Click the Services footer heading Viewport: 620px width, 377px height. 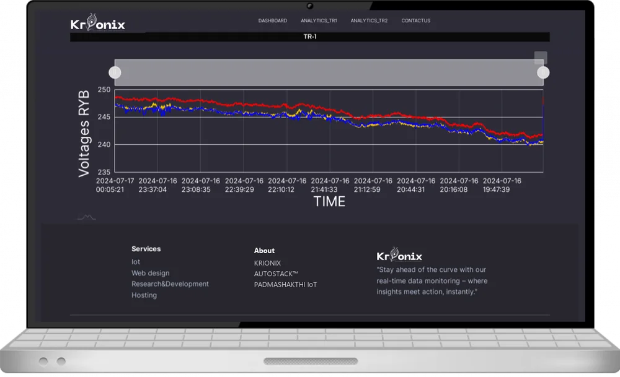(146, 249)
